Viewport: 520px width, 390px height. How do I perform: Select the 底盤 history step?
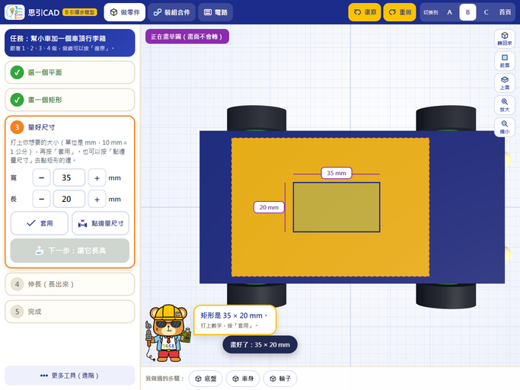(206, 379)
